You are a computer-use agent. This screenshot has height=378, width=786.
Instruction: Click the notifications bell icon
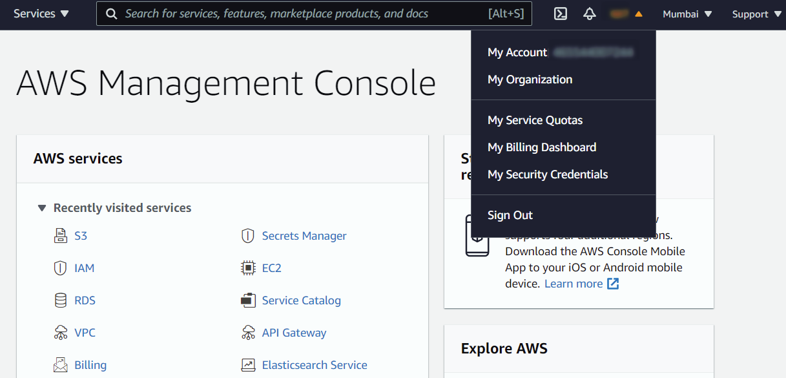tap(589, 14)
